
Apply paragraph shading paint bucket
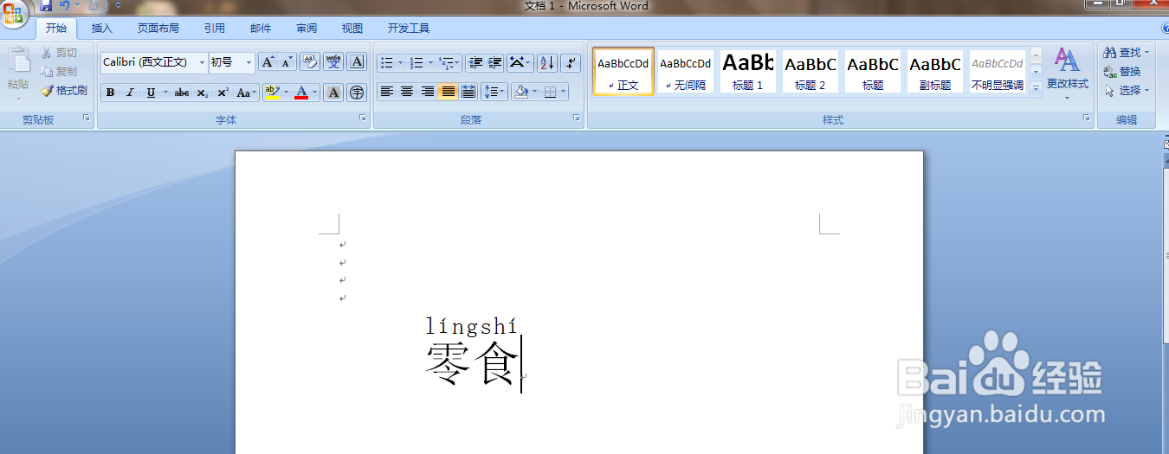[x=521, y=92]
